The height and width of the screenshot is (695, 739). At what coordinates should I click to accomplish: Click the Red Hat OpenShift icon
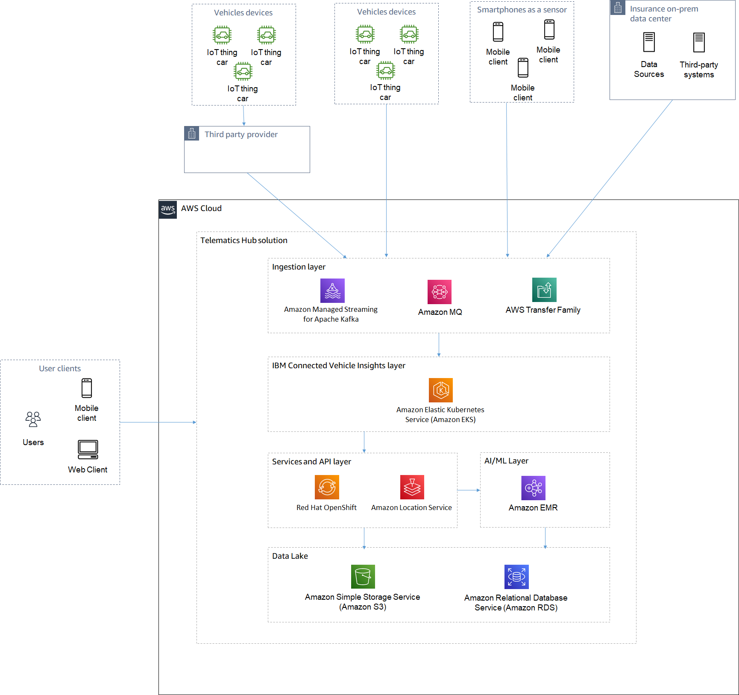pos(327,487)
